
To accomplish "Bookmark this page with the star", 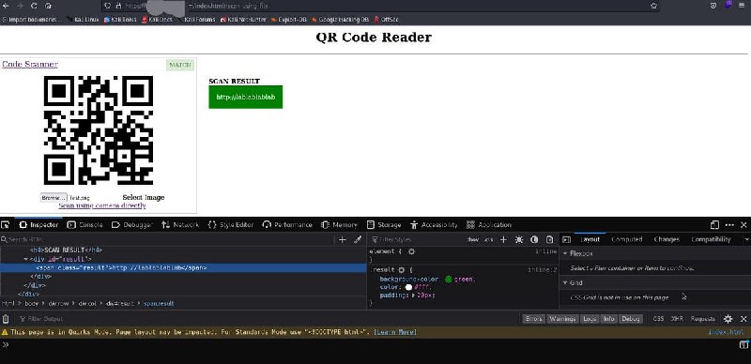I will tap(653, 6).
